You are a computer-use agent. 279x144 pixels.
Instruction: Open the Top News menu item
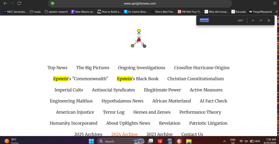coord(58,68)
